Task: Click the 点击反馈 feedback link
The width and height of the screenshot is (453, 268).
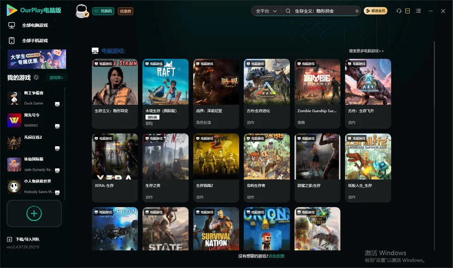Action: (276, 256)
